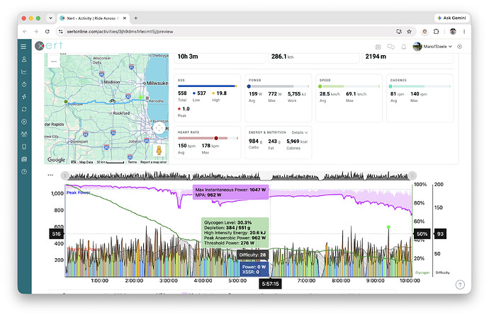
Task: Open the stopwatch icon in sidebar
Action: [24, 84]
